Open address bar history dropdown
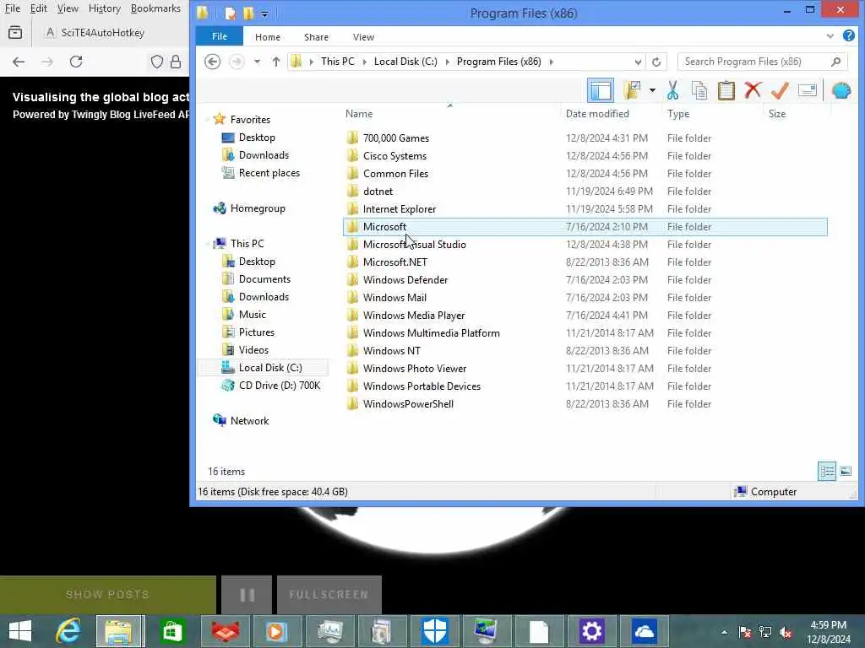 coord(638,62)
